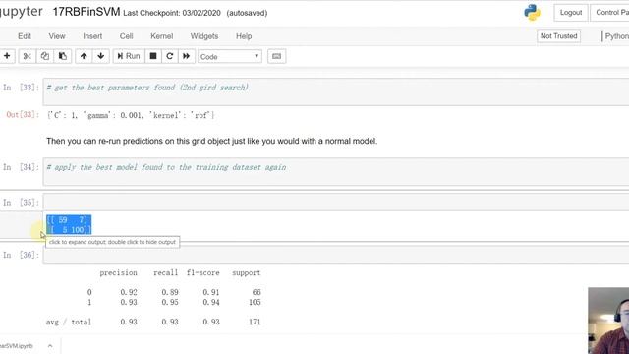The image size is (629, 354).
Task: Select code cell In [33] with best parameters comment
Action: (336, 91)
